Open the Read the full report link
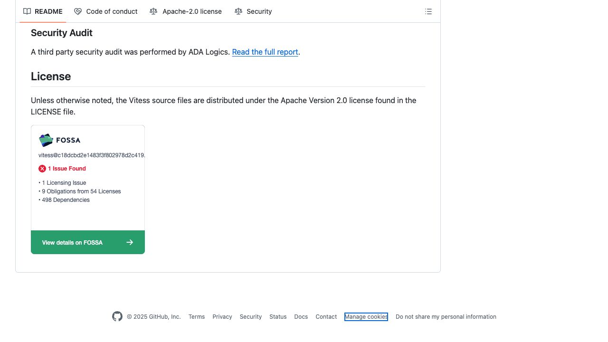 [x=265, y=52]
